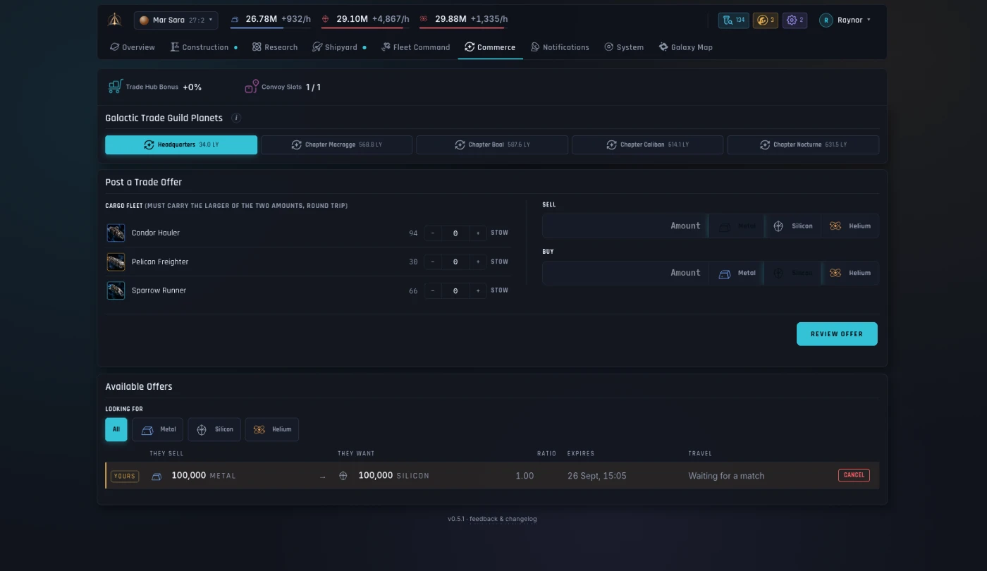
Task: Go to the System tab
Action: click(x=624, y=47)
